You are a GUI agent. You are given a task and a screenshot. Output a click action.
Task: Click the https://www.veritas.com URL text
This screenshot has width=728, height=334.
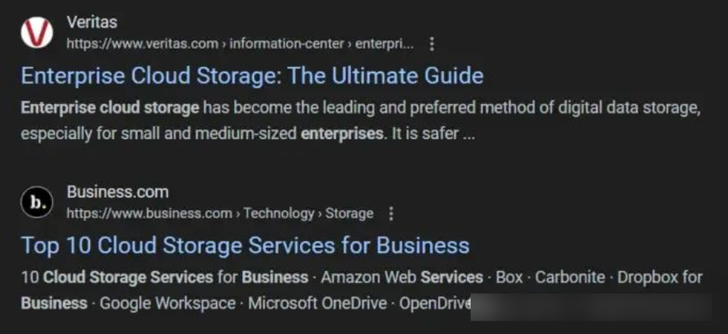click(x=142, y=44)
